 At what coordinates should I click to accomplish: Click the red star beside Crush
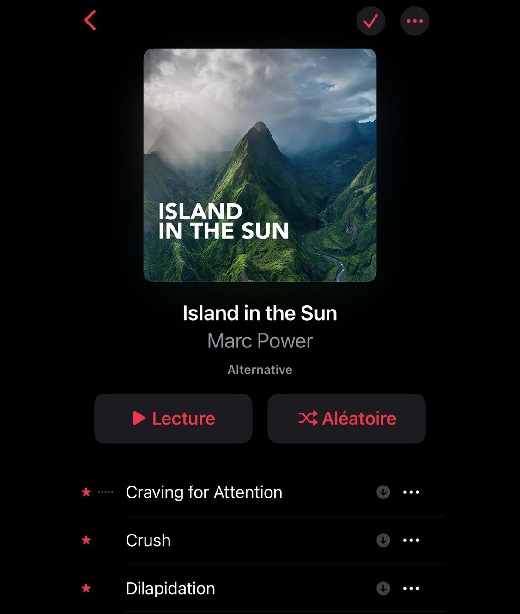(86, 540)
